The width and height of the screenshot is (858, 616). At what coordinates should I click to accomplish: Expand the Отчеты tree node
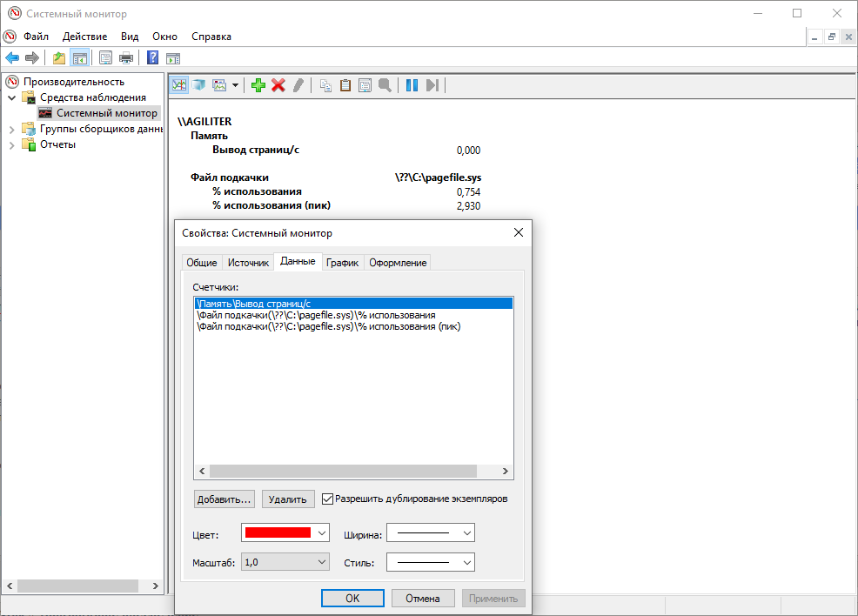click(12, 145)
